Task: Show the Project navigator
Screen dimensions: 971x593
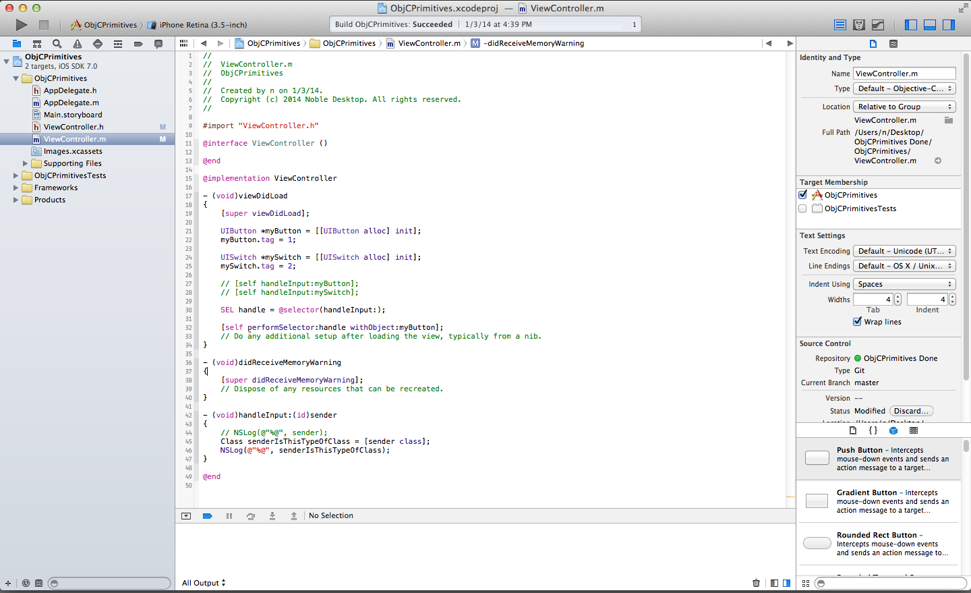Action: 17,44
